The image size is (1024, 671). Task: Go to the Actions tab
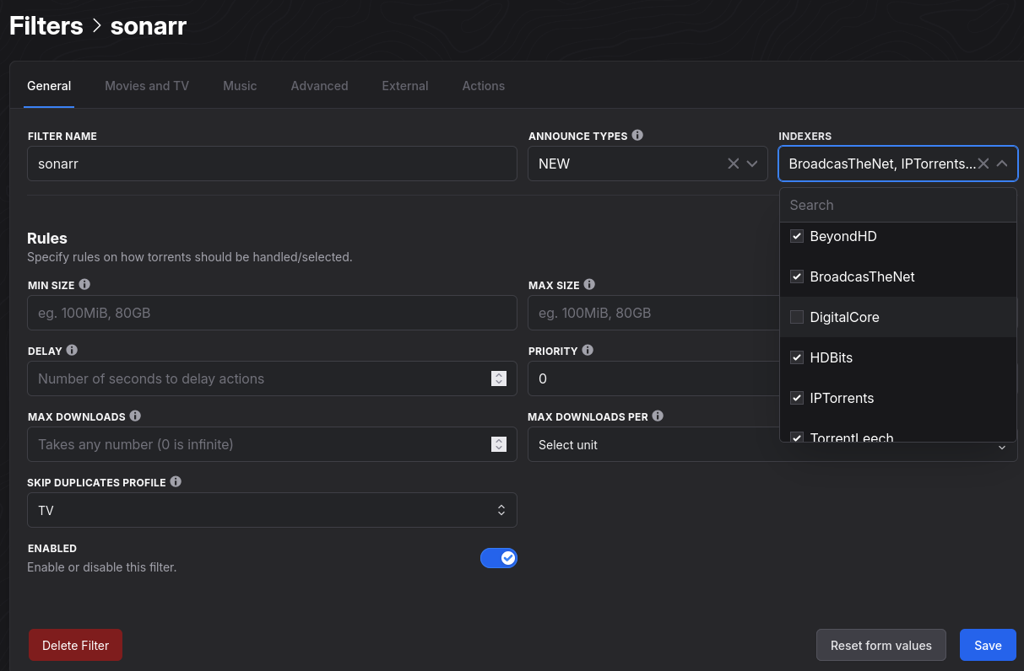[483, 86]
